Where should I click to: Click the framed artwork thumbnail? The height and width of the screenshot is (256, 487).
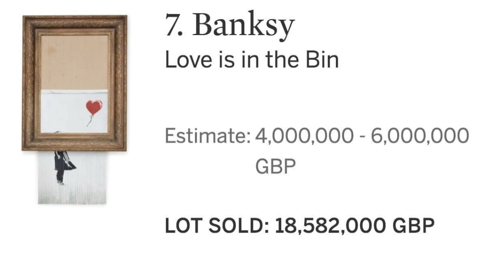(x=74, y=83)
